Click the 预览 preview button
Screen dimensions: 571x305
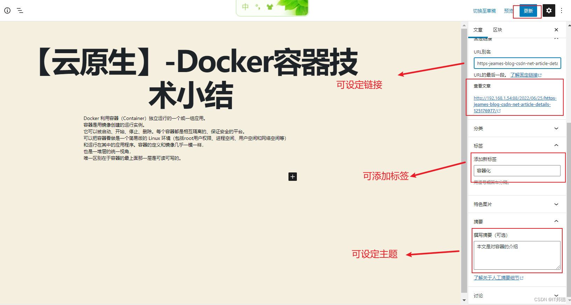pyautogui.click(x=509, y=11)
